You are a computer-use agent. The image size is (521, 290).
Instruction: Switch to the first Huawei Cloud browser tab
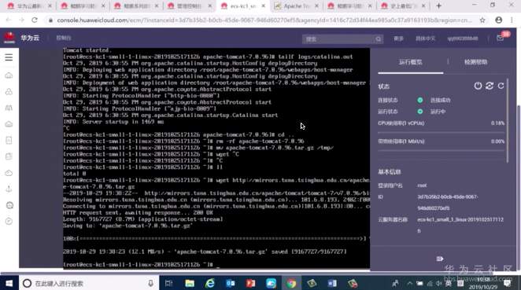pos(28,6)
